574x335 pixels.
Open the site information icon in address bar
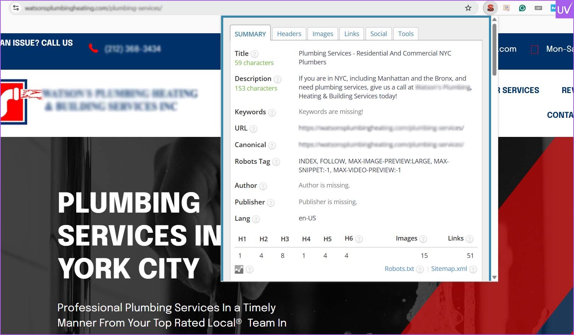click(x=16, y=8)
